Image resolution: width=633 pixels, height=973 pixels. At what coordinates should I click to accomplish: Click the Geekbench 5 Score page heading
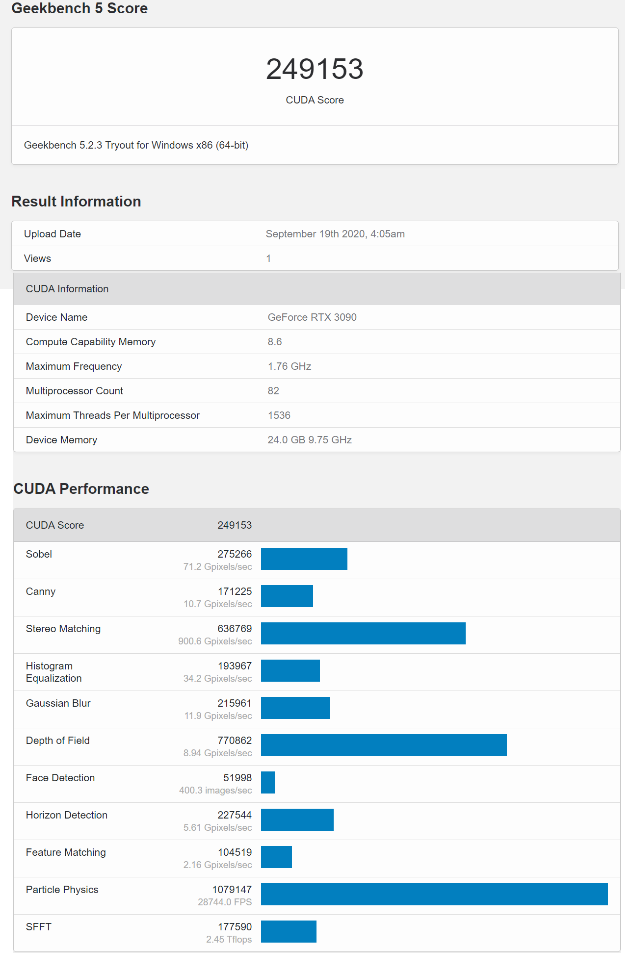click(x=79, y=8)
